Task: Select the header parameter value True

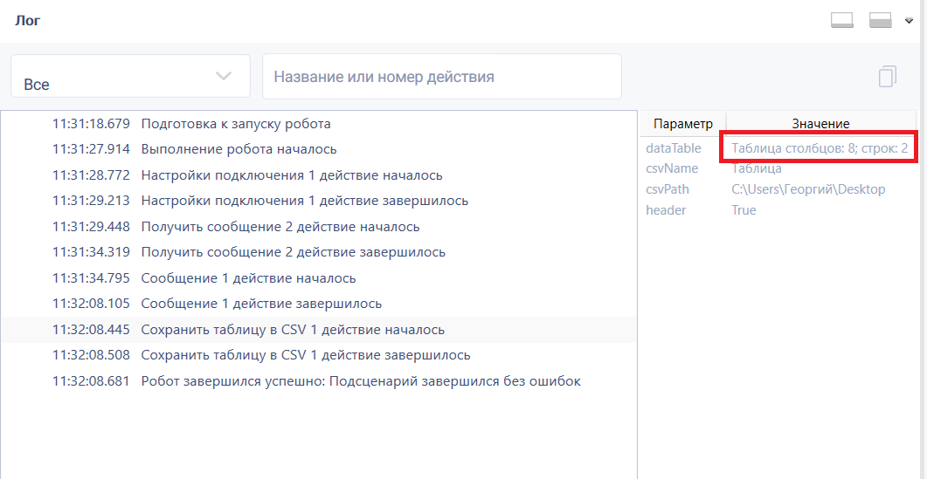Action: [x=744, y=210]
